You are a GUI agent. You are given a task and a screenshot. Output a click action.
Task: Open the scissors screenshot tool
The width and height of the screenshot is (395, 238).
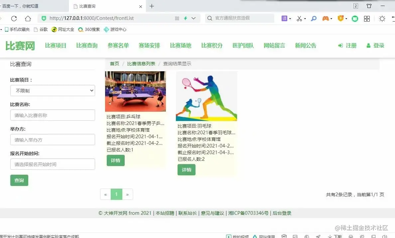pyautogui.click(x=299, y=18)
